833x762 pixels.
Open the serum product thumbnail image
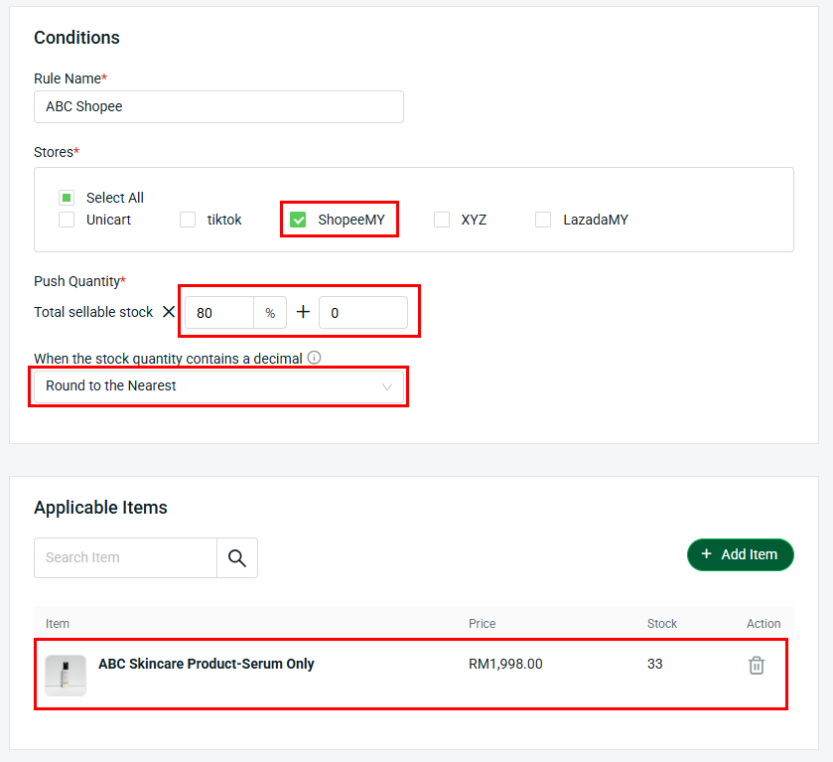click(x=66, y=676)
